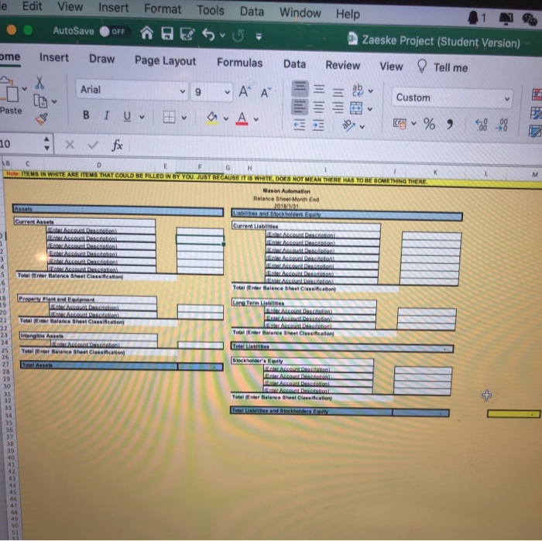542x541 pixels.
Task: Open the Undo history dropdown arrow
Action: click(223, 36)
